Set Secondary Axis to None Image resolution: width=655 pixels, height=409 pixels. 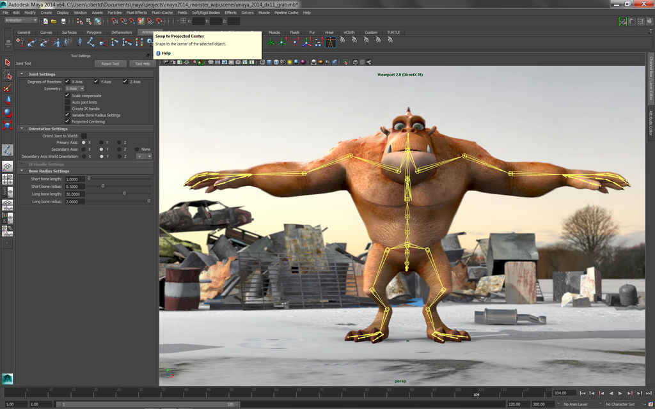click(137, 150)
